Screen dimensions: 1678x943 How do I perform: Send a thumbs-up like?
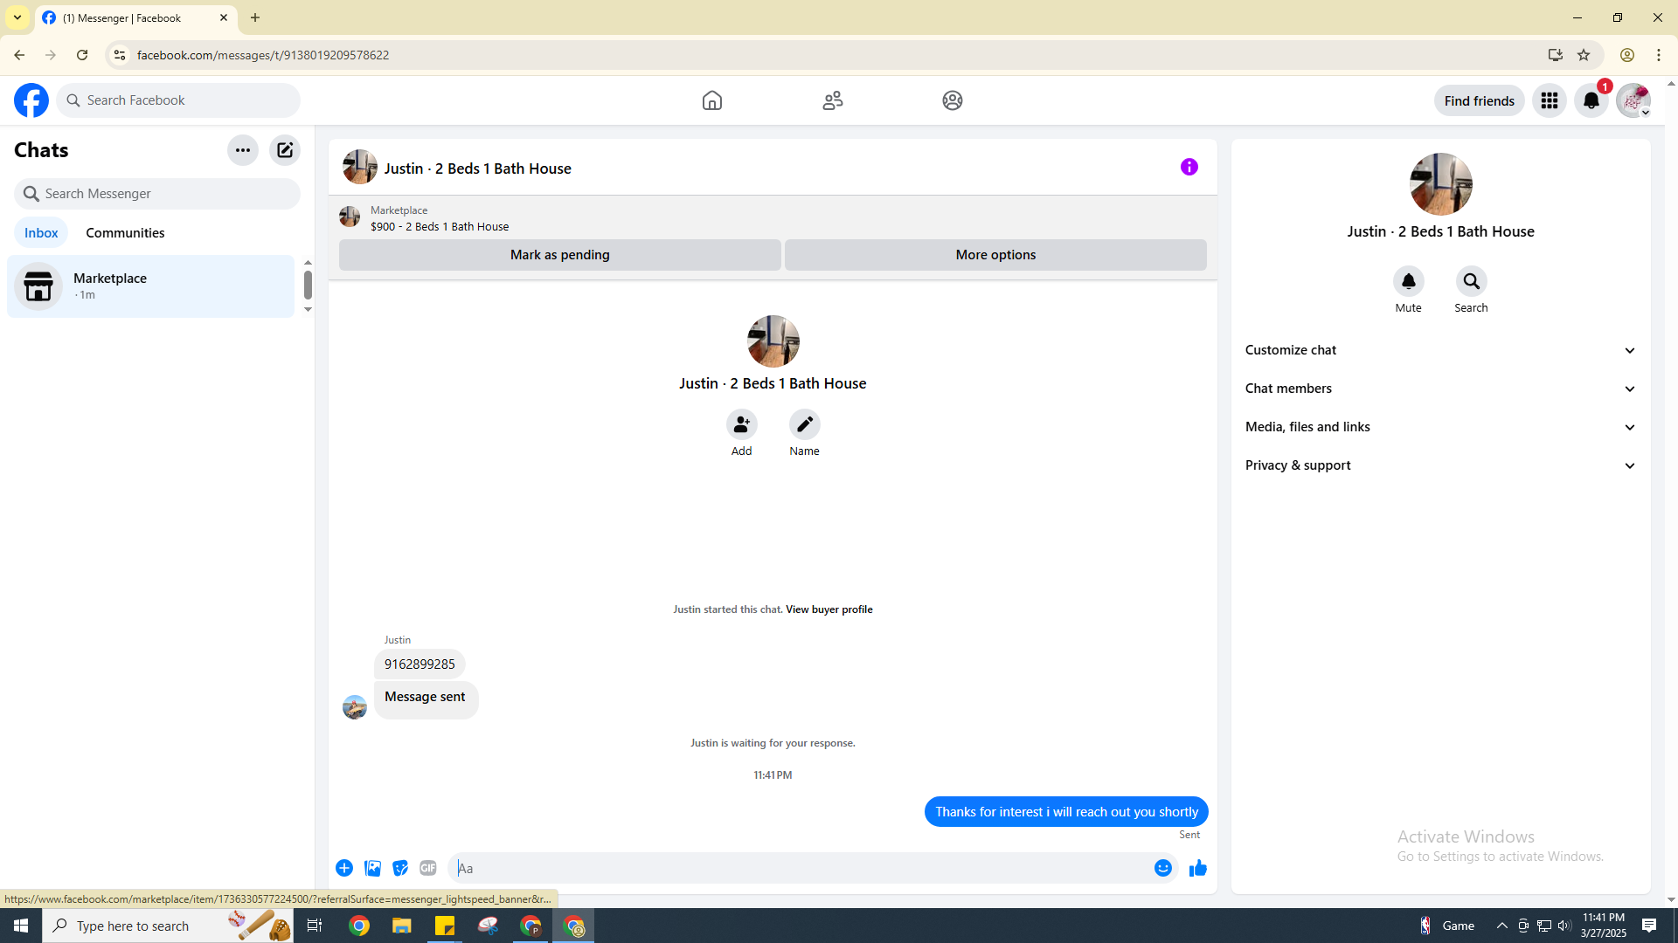[1198, 868]
